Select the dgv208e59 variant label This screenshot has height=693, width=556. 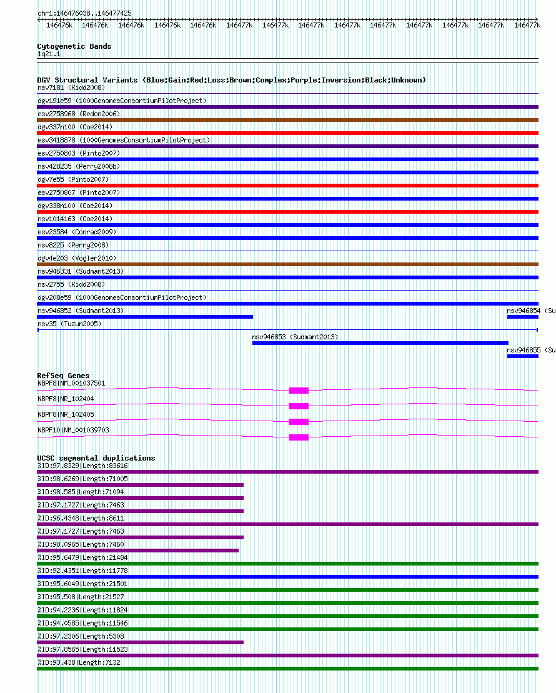pos(122,297)
